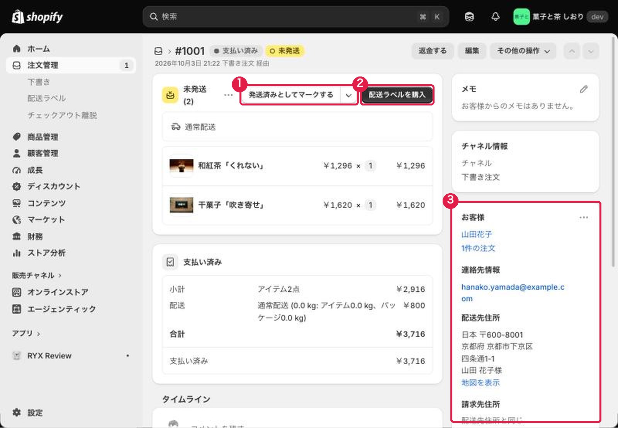Click the 通常配送 delivery method row
Viewport: 618px width, 428px height.
[297, 127]
